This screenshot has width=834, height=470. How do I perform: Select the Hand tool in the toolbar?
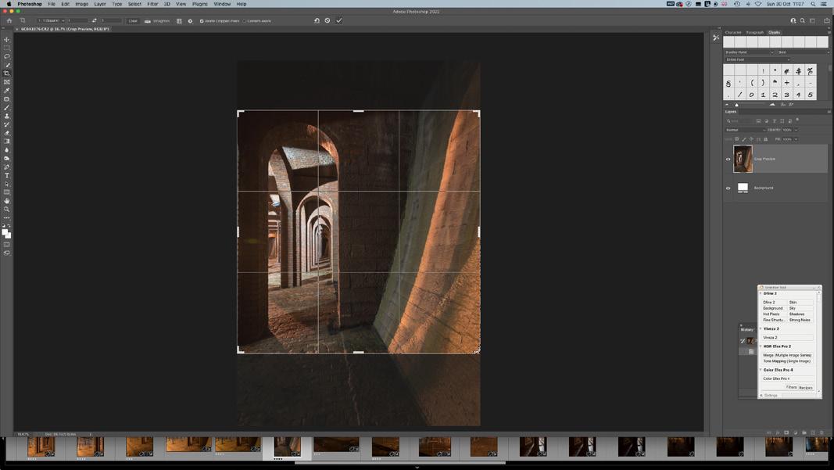click(x=7, y=201)
